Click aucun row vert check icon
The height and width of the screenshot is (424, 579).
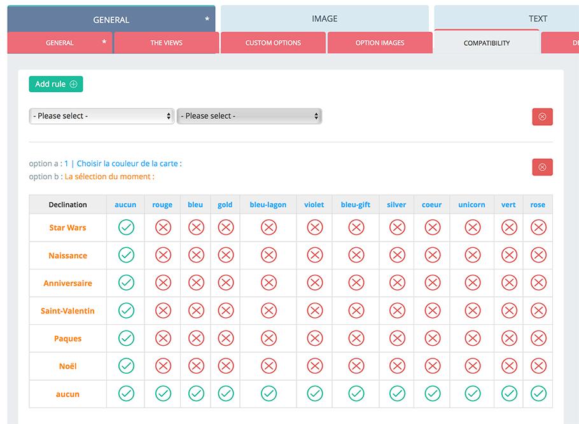(x=509, y=393)
